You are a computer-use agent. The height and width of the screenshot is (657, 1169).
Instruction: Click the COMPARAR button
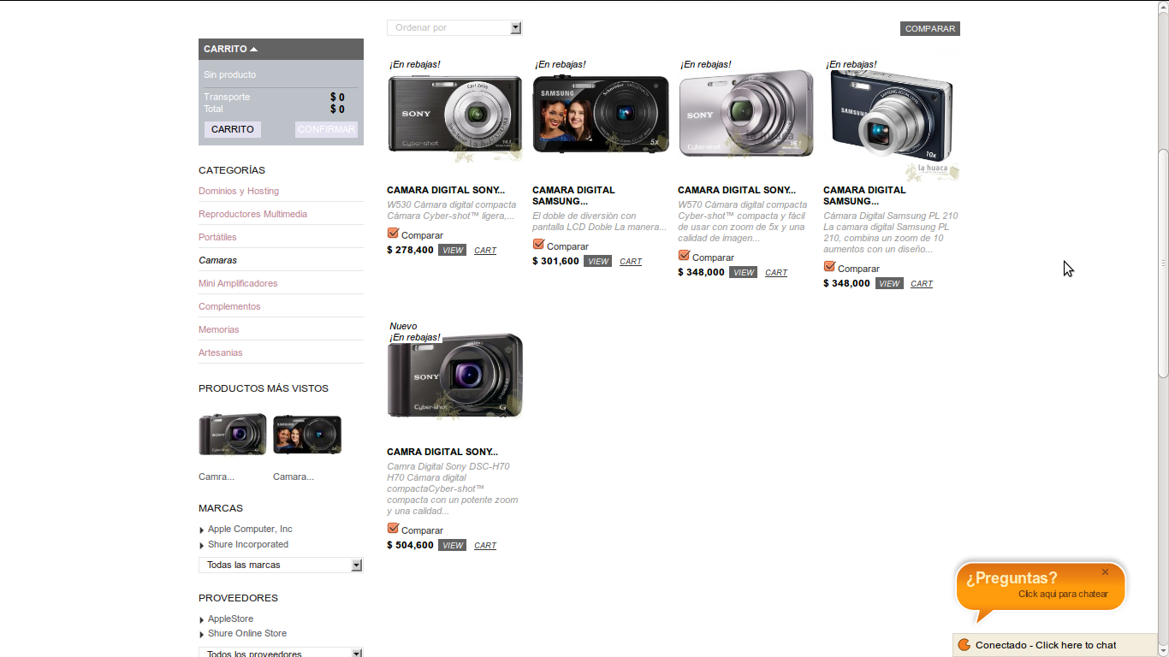pos(930,29)
